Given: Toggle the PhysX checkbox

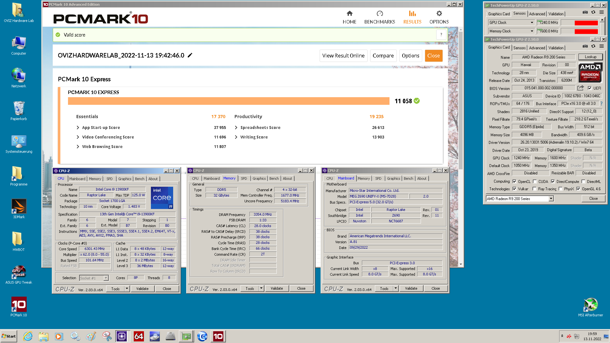Looking at the screenshot, I should pos(560,189).
